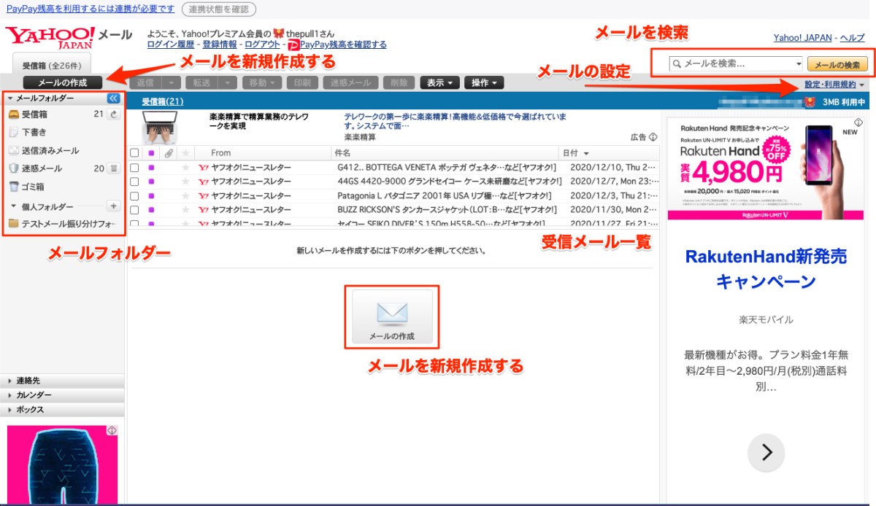
Task: Click the star icon in the column header
Action: (x=185, y=153)
